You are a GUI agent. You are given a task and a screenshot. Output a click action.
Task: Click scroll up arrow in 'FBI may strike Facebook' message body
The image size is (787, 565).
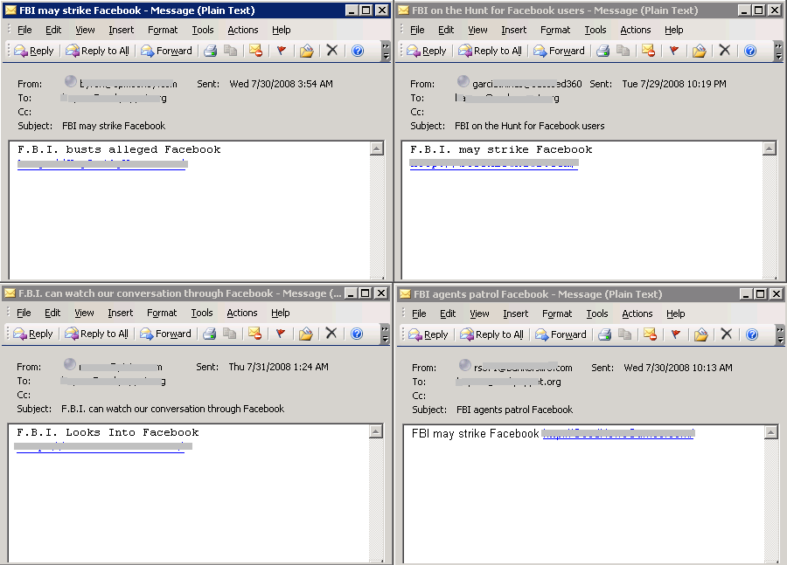(377, 148)
